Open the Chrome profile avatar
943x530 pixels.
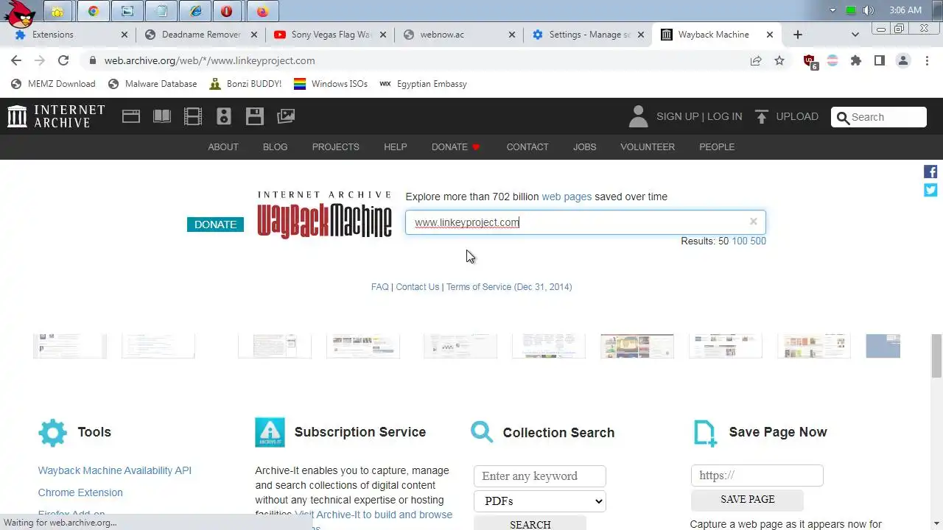click(x=903, y=60)
